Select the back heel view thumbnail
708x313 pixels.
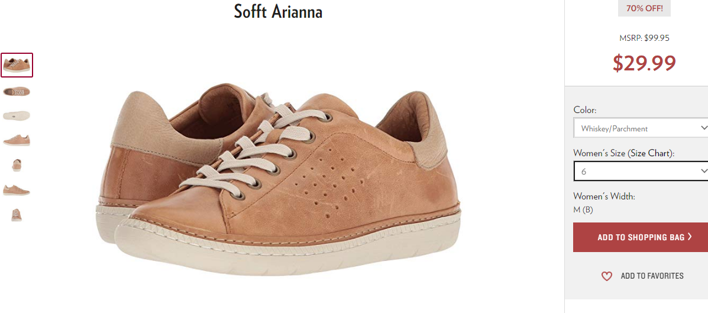coord(17,165)
